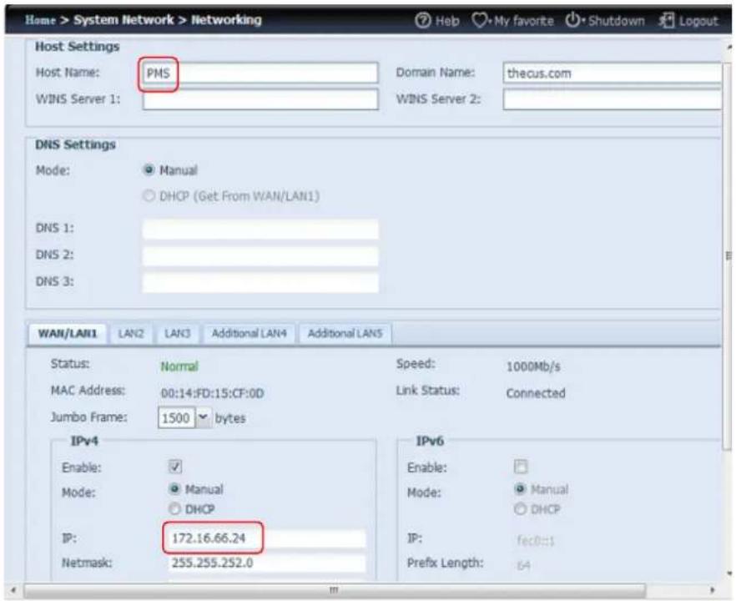Select DHCP mode under IPv4
This screenshot has width=736, height=601.
coord(176,508)
